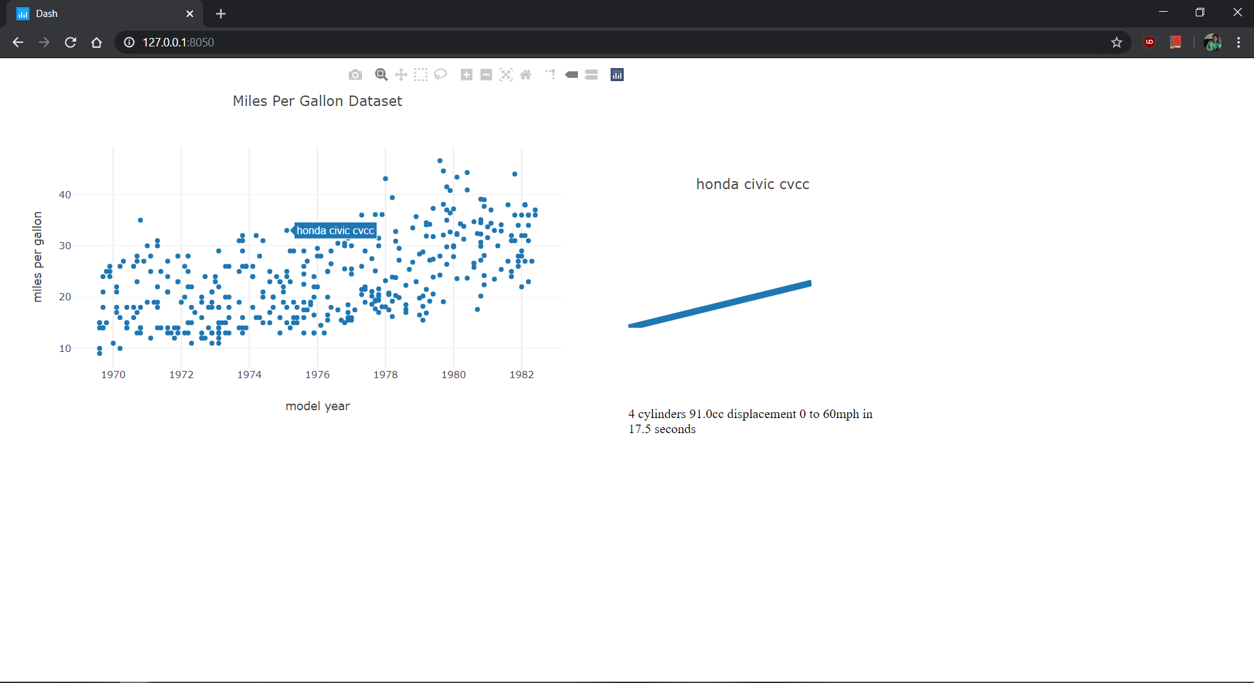Click the 1980 x-axis tick label

(454, 374)
